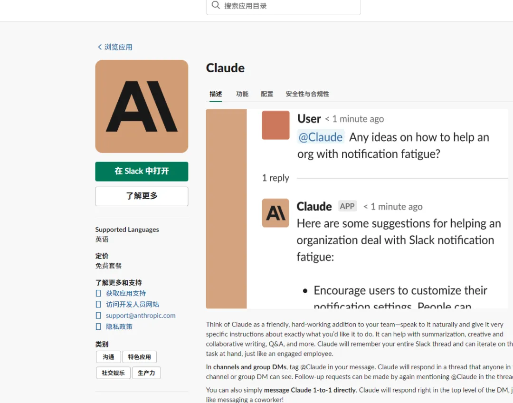Select the 特色应用 category tag
513x403 pixels.
pos(139,357)
